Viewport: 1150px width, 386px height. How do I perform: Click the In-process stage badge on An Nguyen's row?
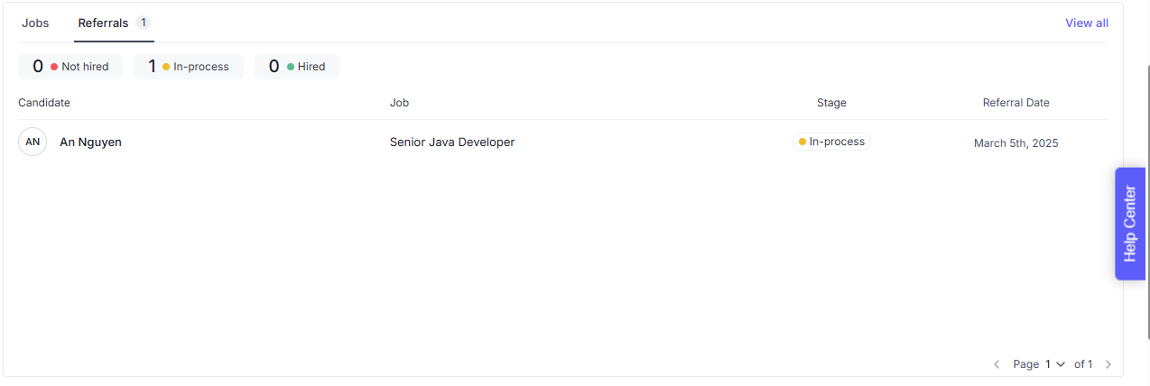(831, 142)
